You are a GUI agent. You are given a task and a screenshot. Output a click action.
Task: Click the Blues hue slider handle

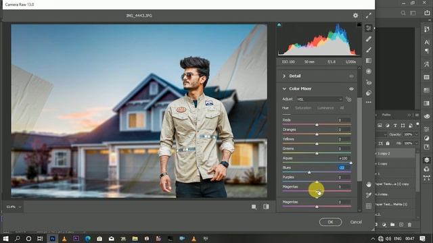309,172
